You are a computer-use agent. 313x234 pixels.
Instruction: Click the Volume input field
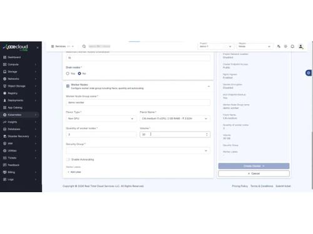point(175,135)
